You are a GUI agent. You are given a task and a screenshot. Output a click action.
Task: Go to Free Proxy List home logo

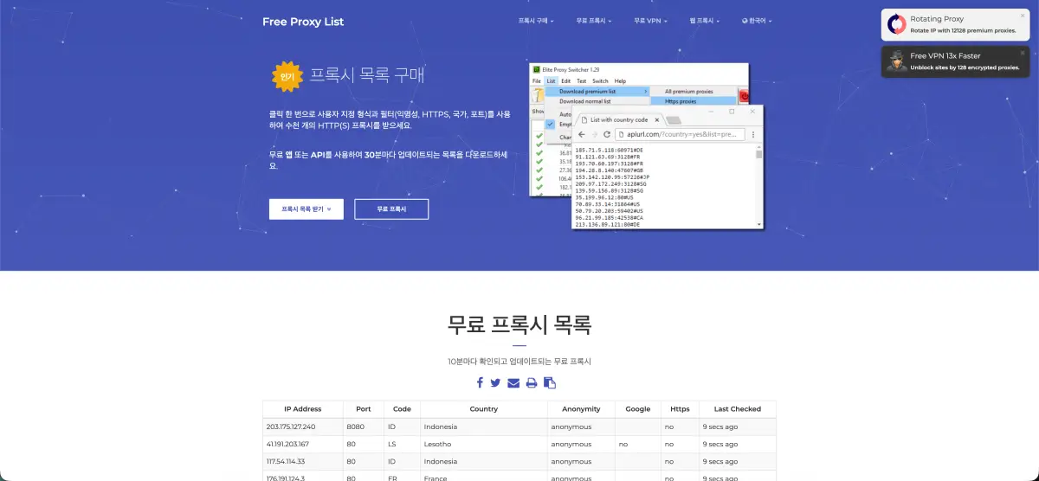[303, 22]
